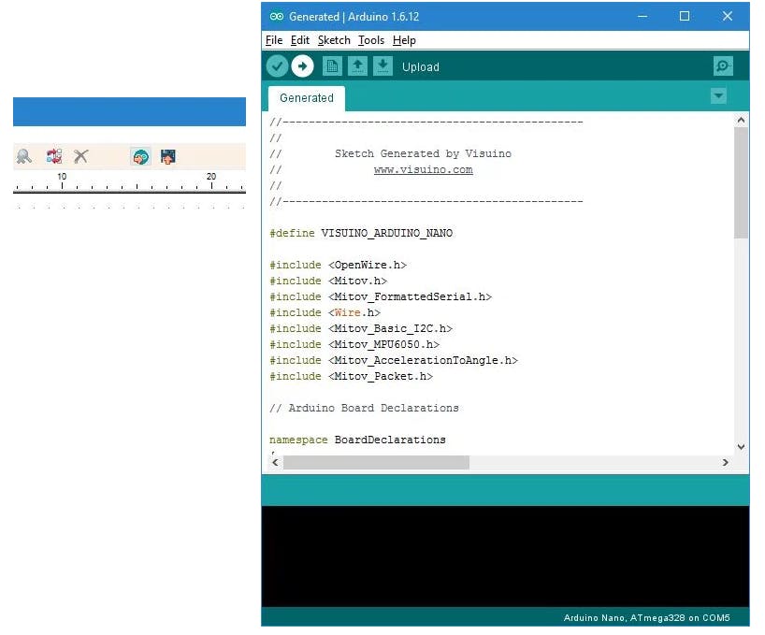Viewport: 765px width, 635px height.
Task: Minimize the Arduino window
Action: click(642, 17)
